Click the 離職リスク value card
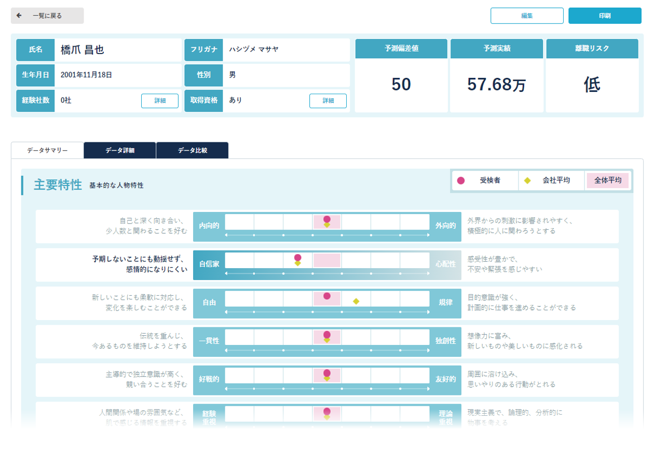The height and width of the screenshot is (464, 654). pyautogui.click(x=592, y=85)
